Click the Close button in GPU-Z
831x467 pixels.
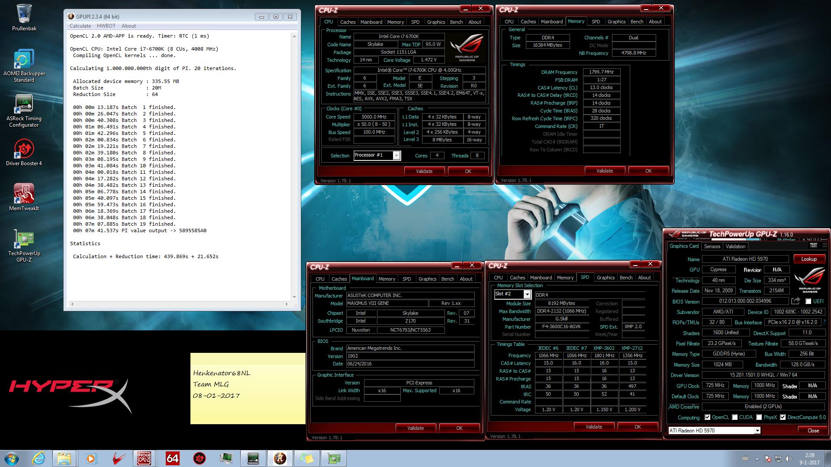813,430
